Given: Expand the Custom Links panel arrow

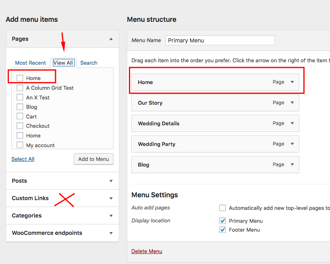Looking at the screenshot, I should click(x=111, y=199).
